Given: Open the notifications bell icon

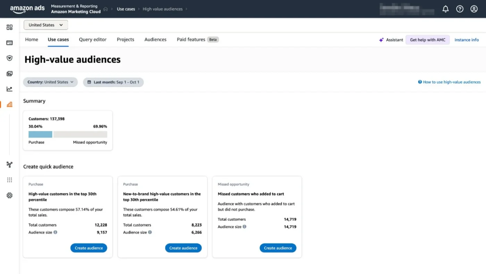Looking at the screenshot, I should click(445, 9).
